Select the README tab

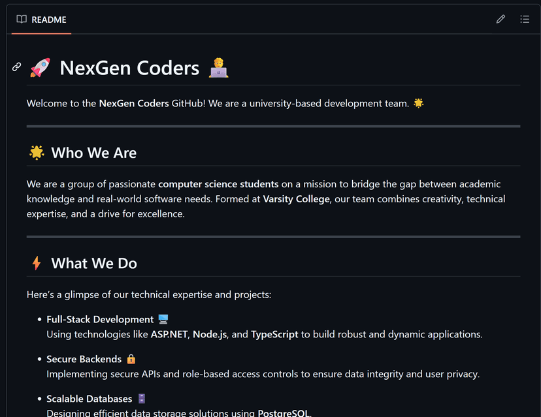click(x=41, y=20)
